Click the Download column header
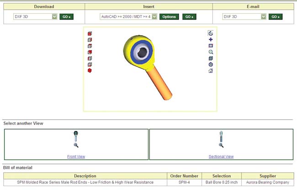297x192 pixels. 44,7
